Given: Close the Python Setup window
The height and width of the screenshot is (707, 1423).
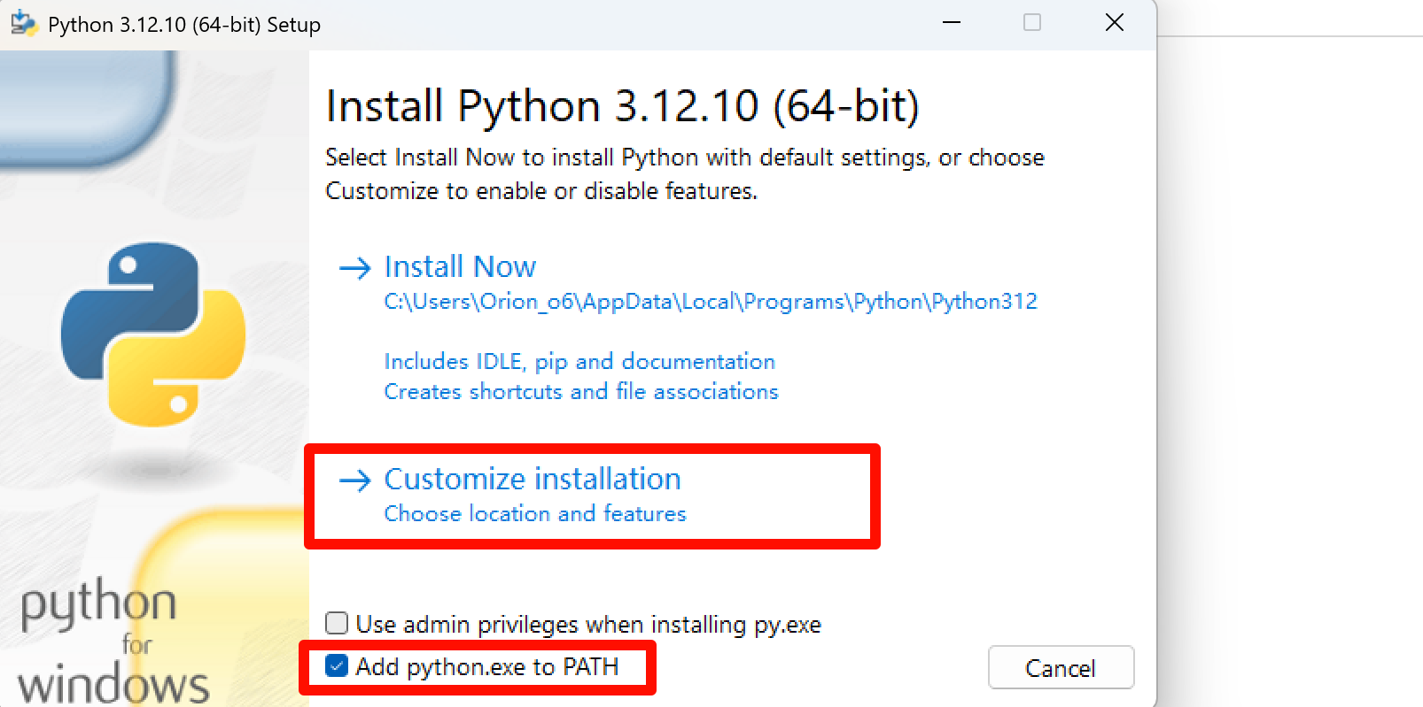Looking at the screenshot, I should tap(1115, 23).
